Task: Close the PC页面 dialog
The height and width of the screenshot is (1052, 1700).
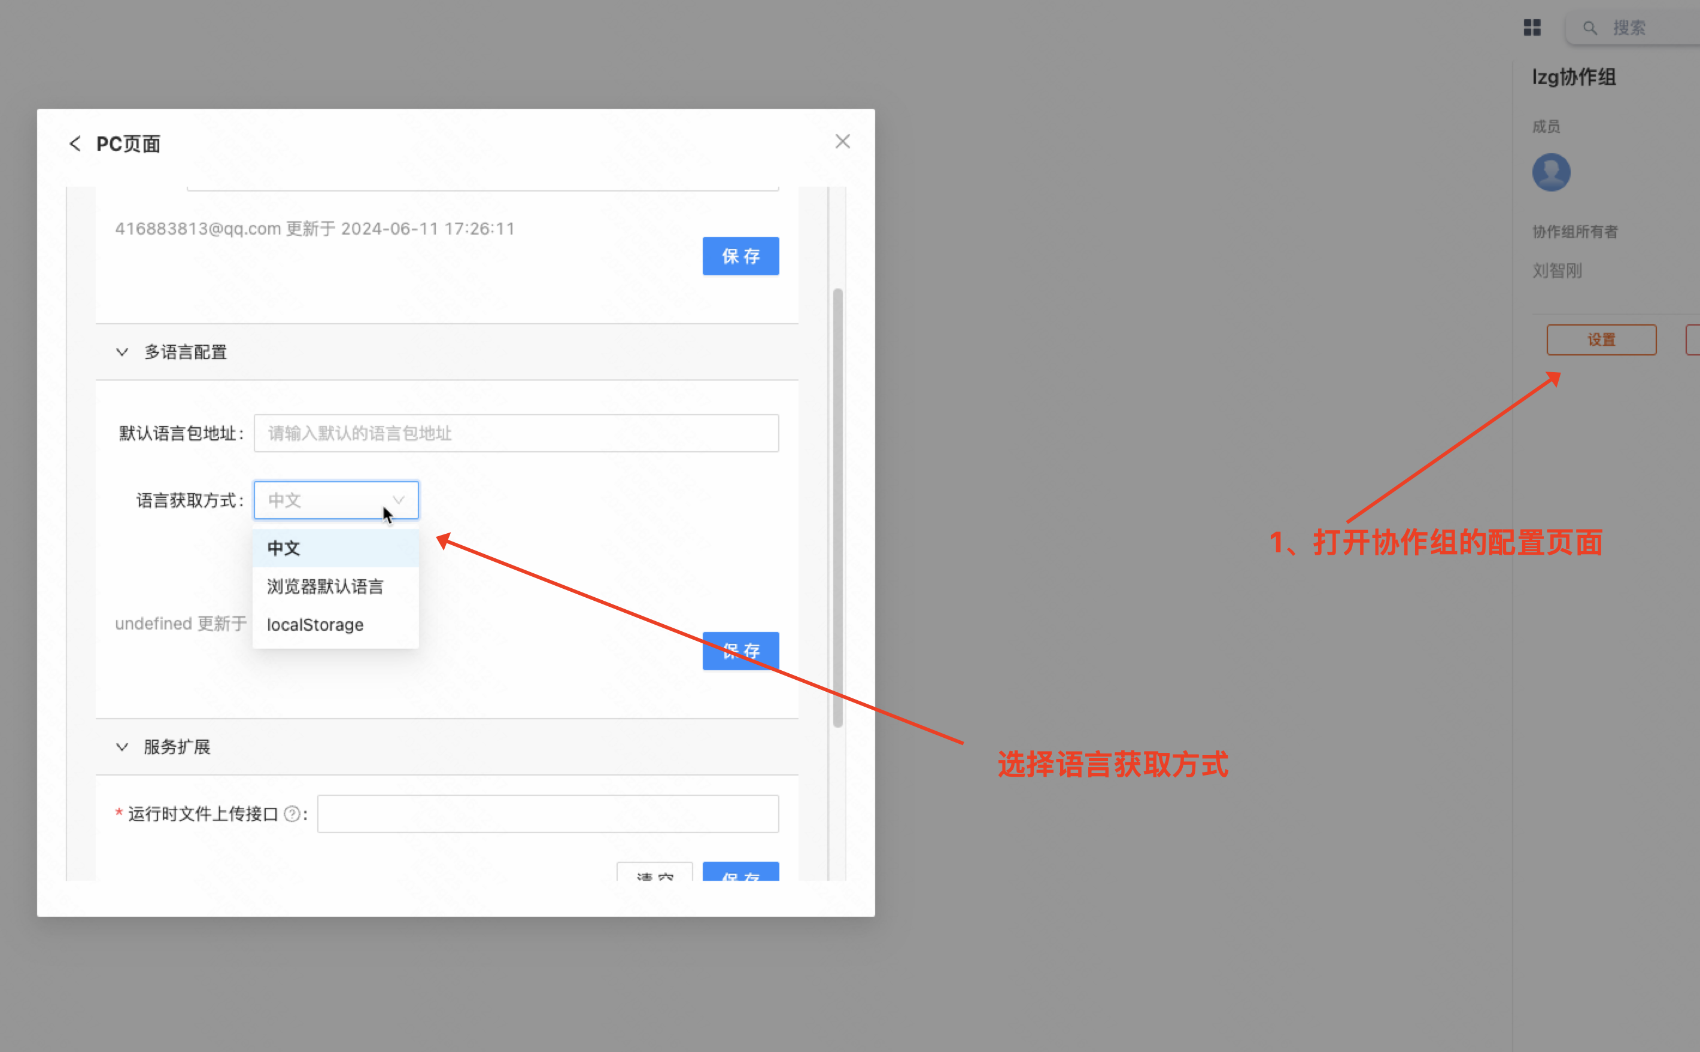Action: click(842, 141)
